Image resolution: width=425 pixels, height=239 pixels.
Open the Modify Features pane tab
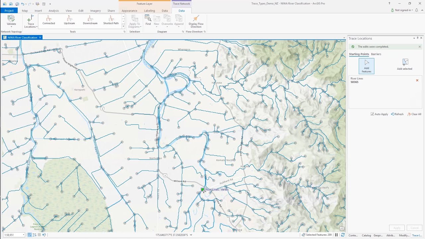[404, 235]
